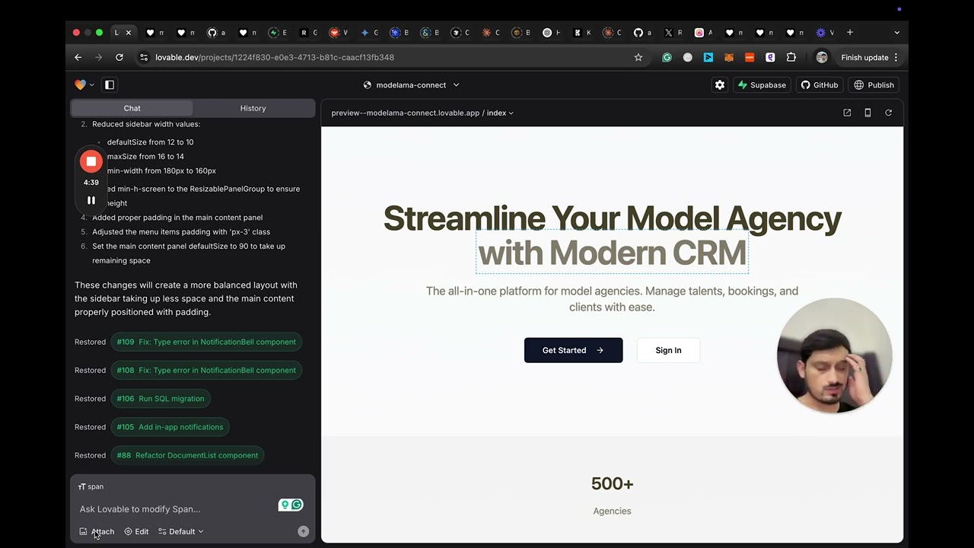Click Finish update Chrome button
The image size is (974, 548).
(864, 57)
